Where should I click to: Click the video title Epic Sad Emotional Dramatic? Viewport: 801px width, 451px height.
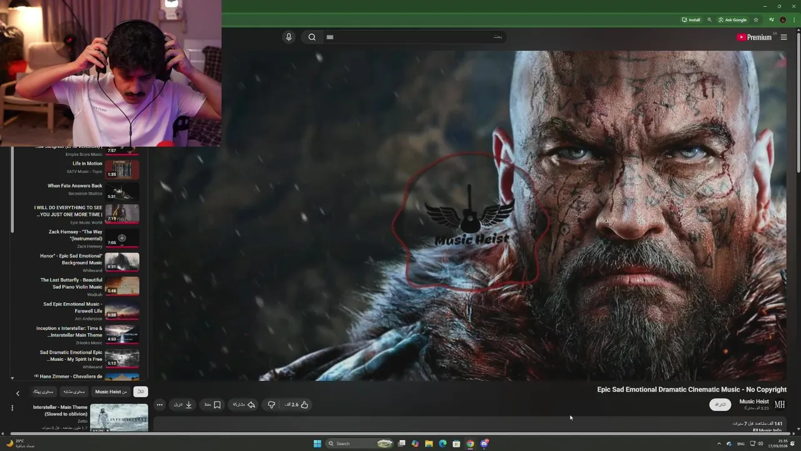(691, 390)
